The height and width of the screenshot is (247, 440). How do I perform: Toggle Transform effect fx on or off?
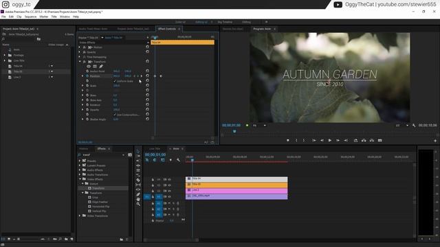[84, 62]
